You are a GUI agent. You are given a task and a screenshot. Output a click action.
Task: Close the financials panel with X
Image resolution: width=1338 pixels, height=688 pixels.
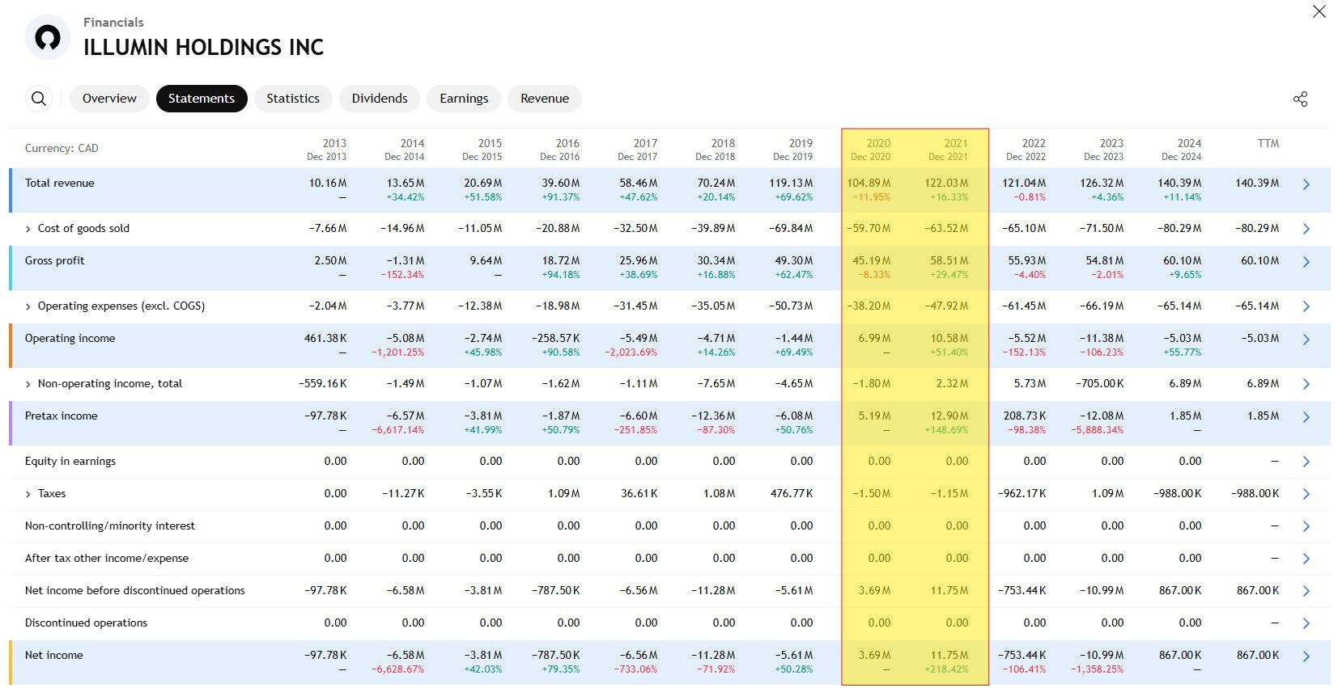tap(1319, 11)
